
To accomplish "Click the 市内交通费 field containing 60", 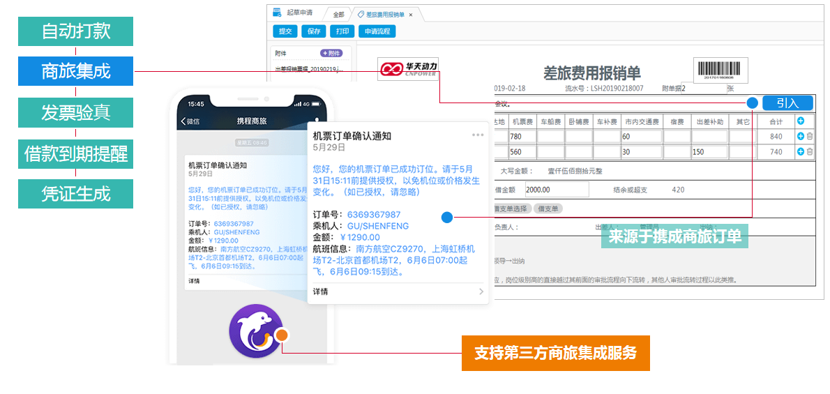I will (x=642, y=137).
